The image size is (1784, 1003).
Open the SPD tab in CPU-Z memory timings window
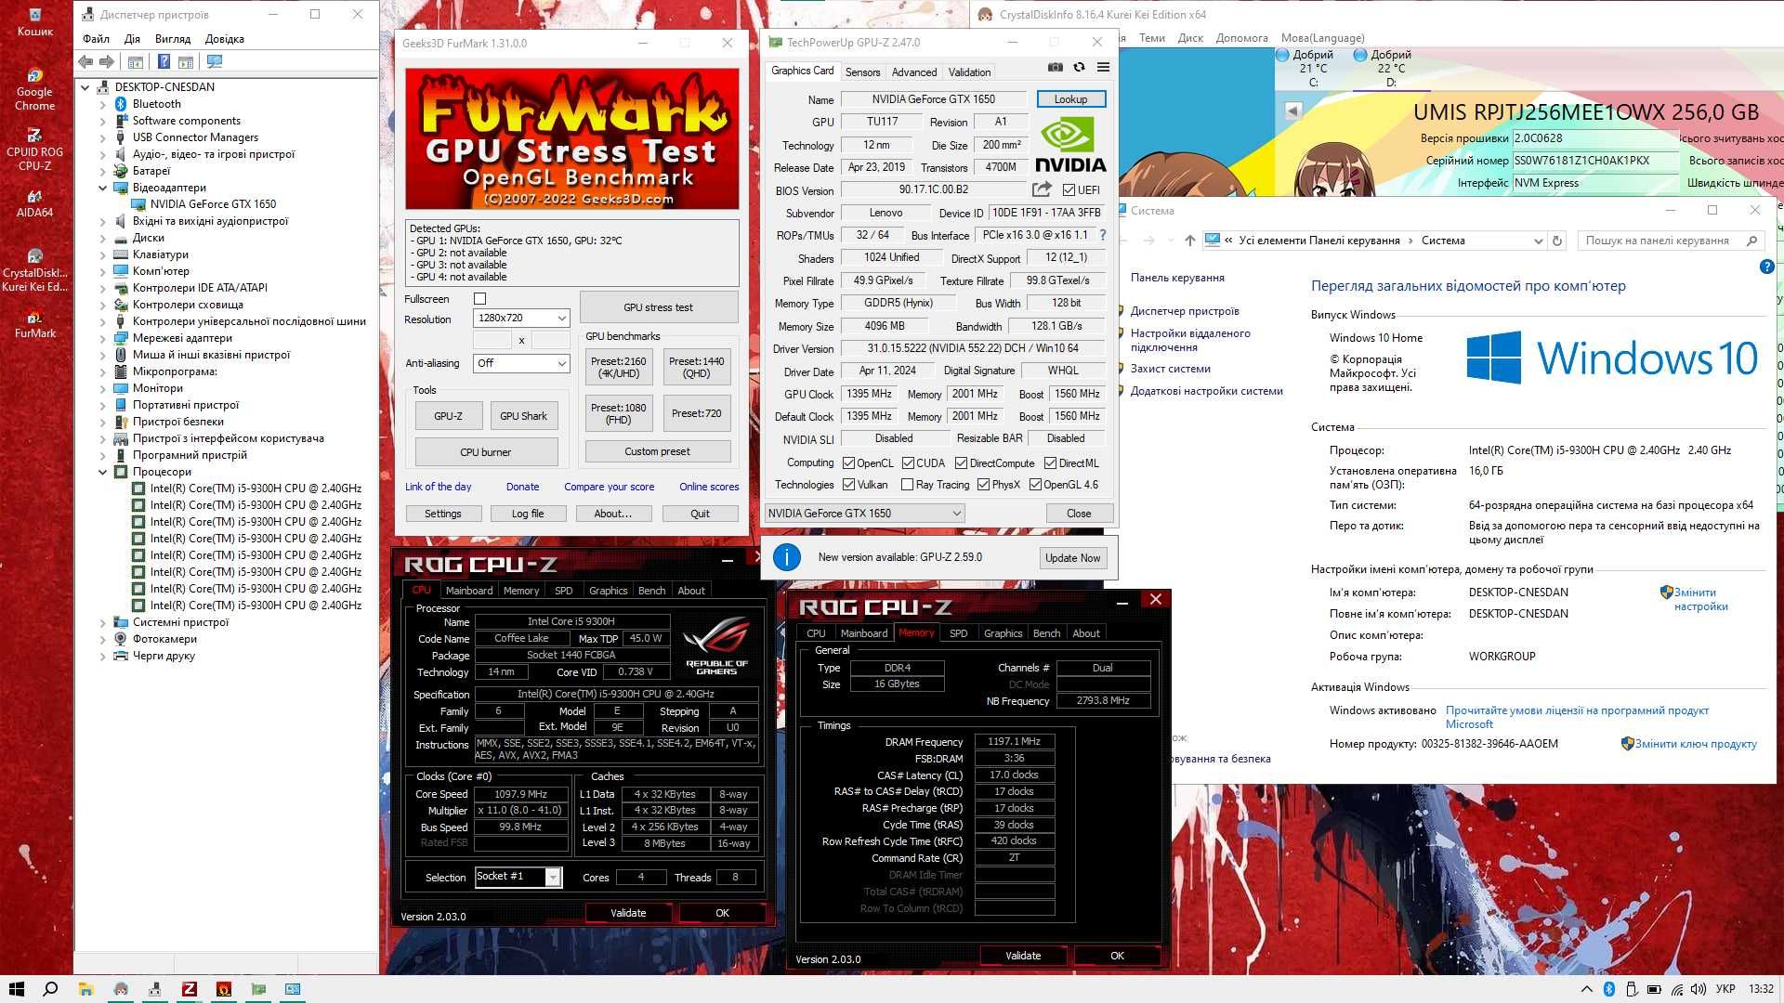point(958,633)
